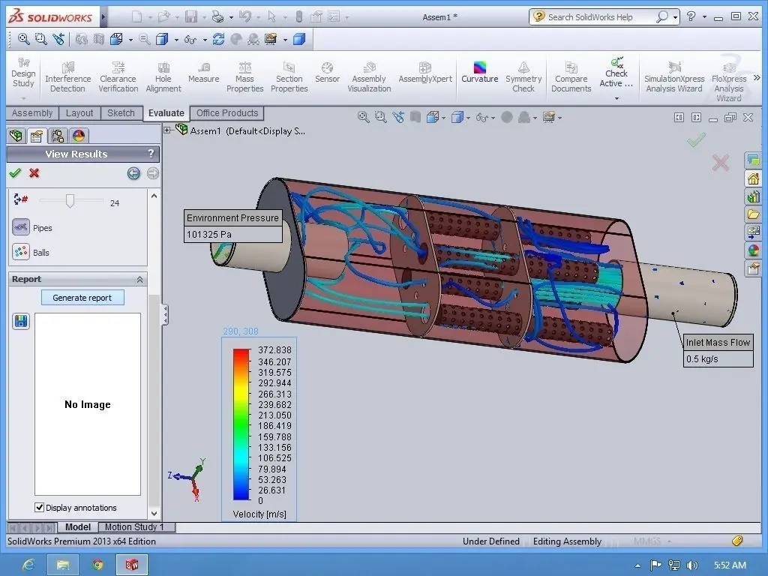This screenshot has width=768, height=576.
Task: Open Hole Alignment tool
Action: [x=163, y=77]
